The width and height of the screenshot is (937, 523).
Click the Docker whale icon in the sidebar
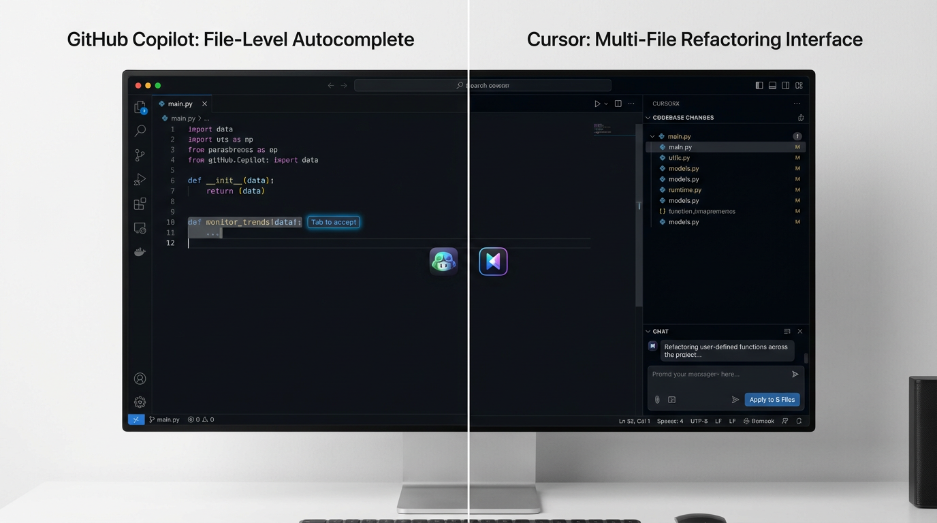140,251
